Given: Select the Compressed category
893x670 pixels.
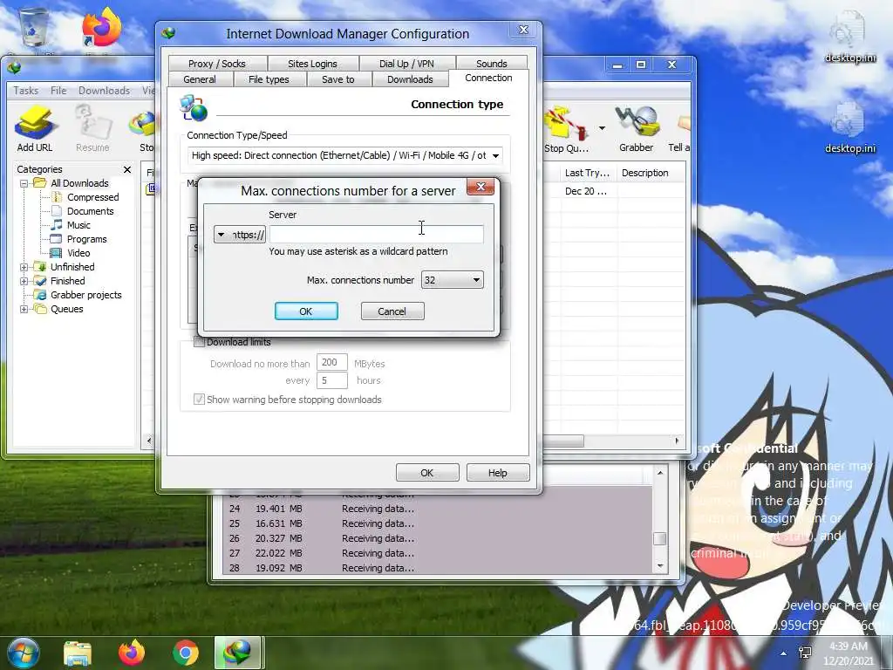Looking at the screenshot, I should tap(92, 197).
